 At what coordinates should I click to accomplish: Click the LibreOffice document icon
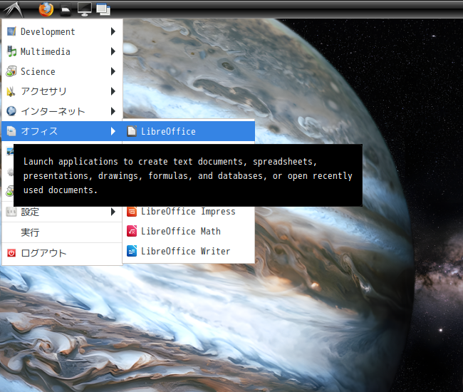(132, 131)
